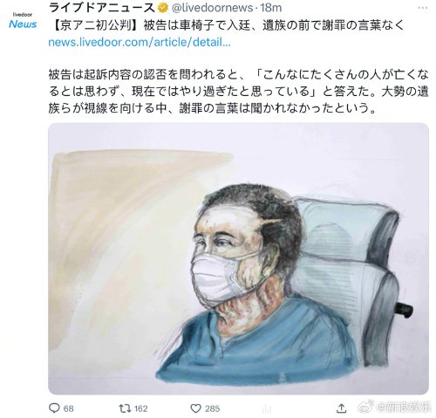436x418 pixels.
Task: Open the courtroom sketch image
Action: pyautogui.click(x=238, y=258)
